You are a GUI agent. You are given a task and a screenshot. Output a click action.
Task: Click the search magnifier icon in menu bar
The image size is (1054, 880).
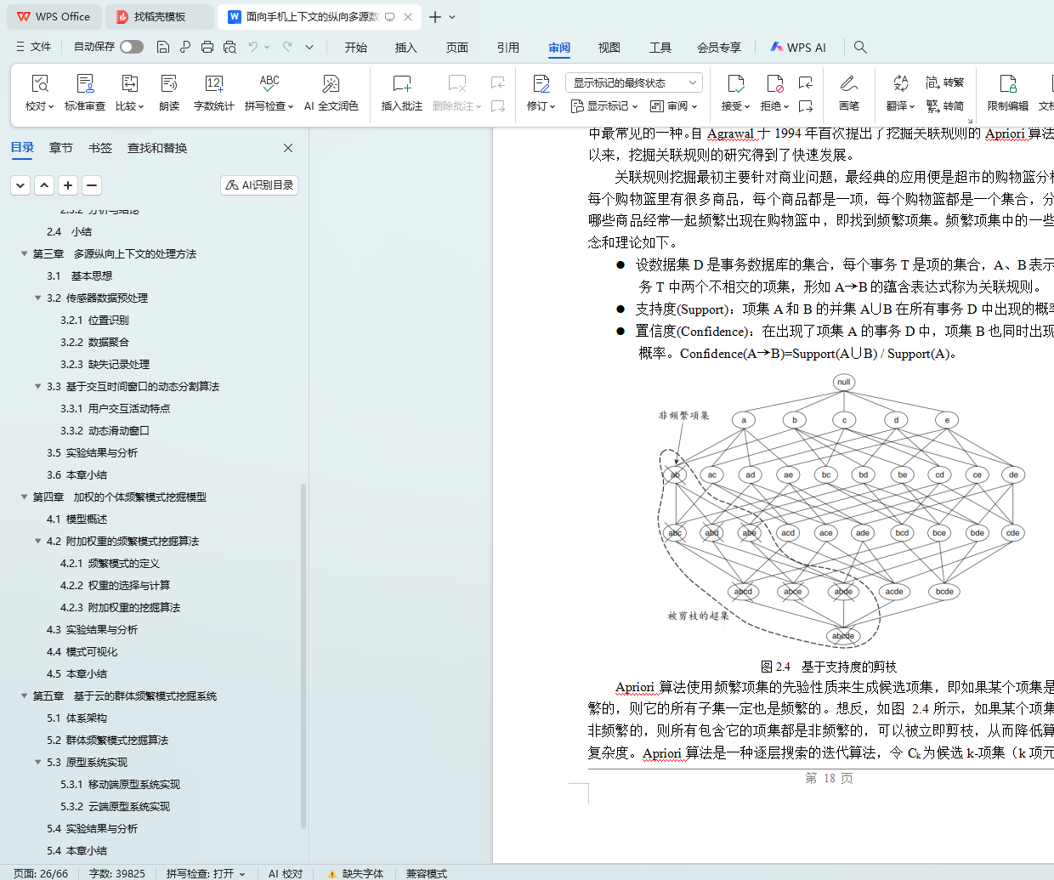[860, 48]
